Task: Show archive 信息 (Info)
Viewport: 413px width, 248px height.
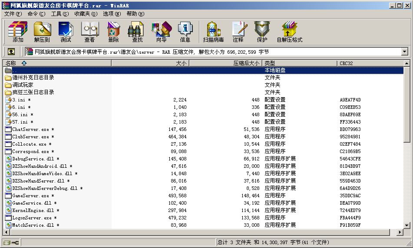Action: point(185,32)
